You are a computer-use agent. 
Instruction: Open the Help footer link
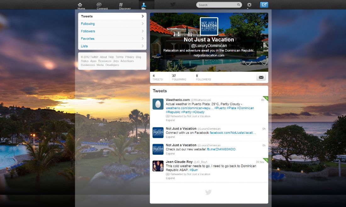click(111, 57)
